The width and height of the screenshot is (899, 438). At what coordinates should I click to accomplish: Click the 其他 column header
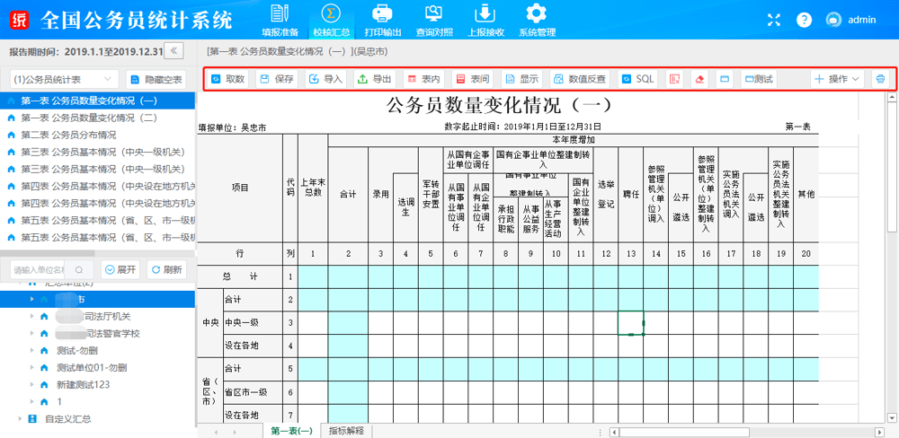tap(806, 195)
